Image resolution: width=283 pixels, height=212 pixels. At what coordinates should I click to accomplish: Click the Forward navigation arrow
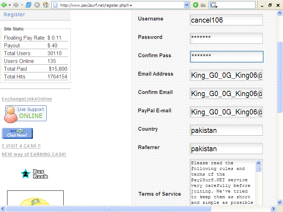click(16, 5)
